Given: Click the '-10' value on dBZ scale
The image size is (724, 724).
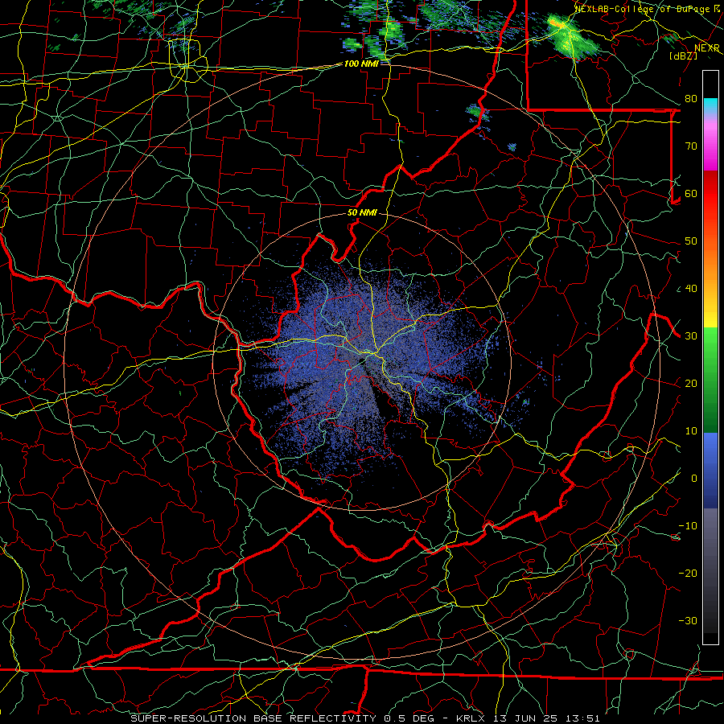Looking at the screenshot, I should point(688,526).
